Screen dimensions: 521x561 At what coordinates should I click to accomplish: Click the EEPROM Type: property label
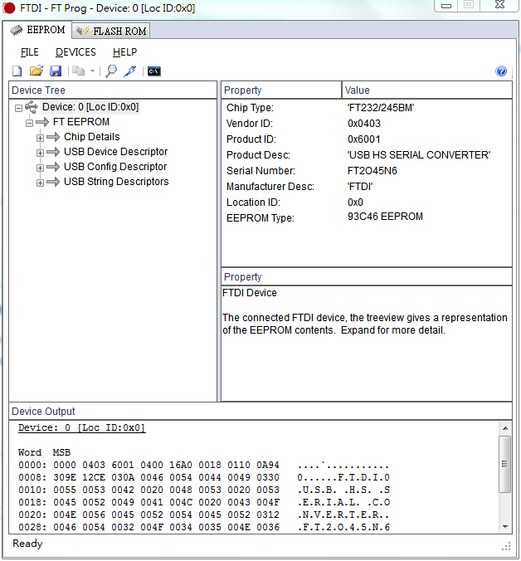coord(260,218)
